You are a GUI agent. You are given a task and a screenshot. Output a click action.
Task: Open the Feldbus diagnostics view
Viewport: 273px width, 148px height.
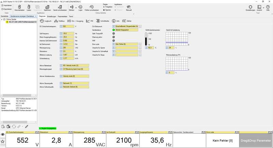[x=59, y=21]
